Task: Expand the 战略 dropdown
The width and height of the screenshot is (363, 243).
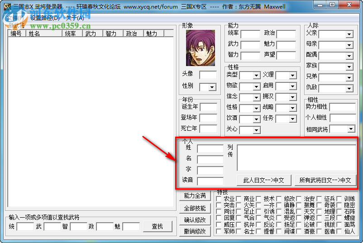Action: [x=293, y=108]
